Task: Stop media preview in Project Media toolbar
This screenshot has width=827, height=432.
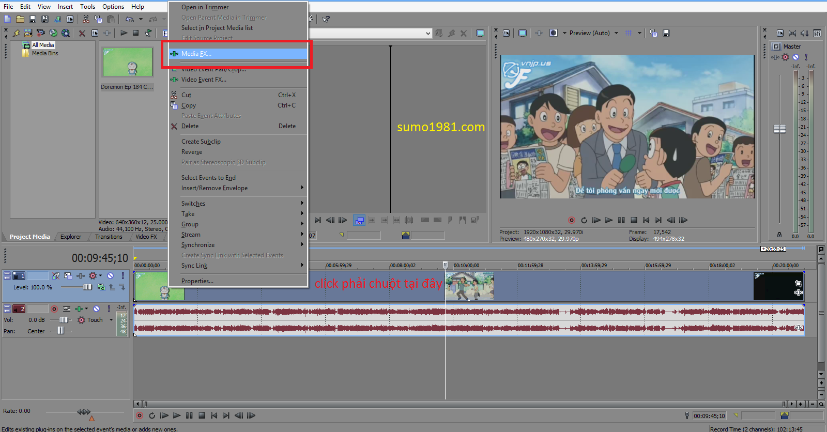Action: pyautogui.click(x=136, y=33)
